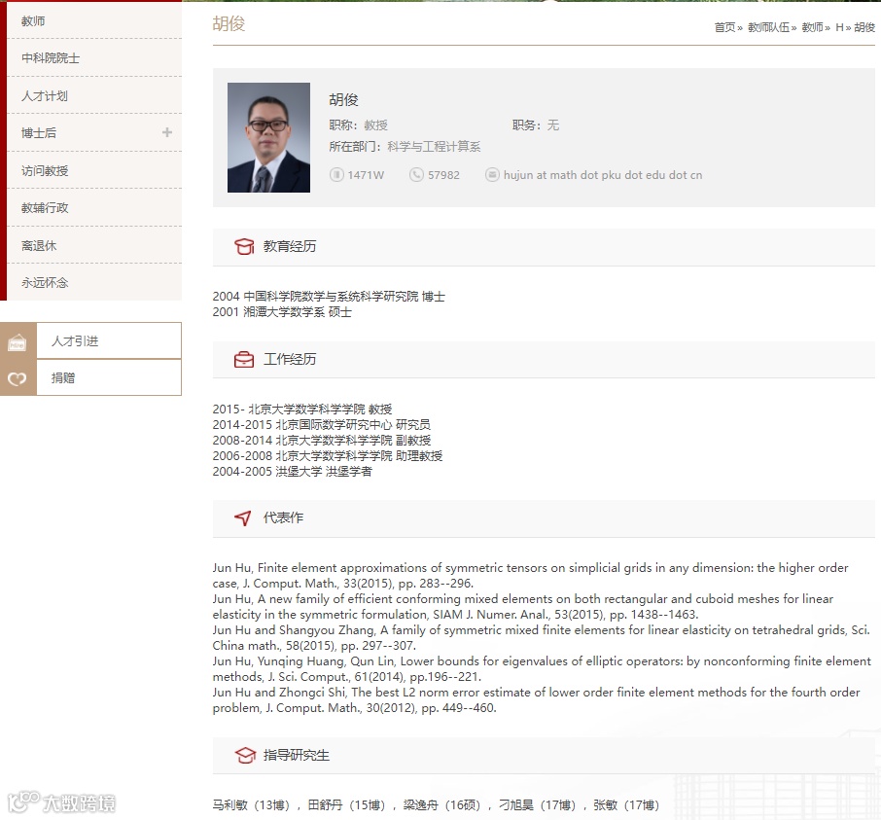Screen dimensions: 881x820
Task: Open the 教师 sidebar item
Action: coord(94,20)
